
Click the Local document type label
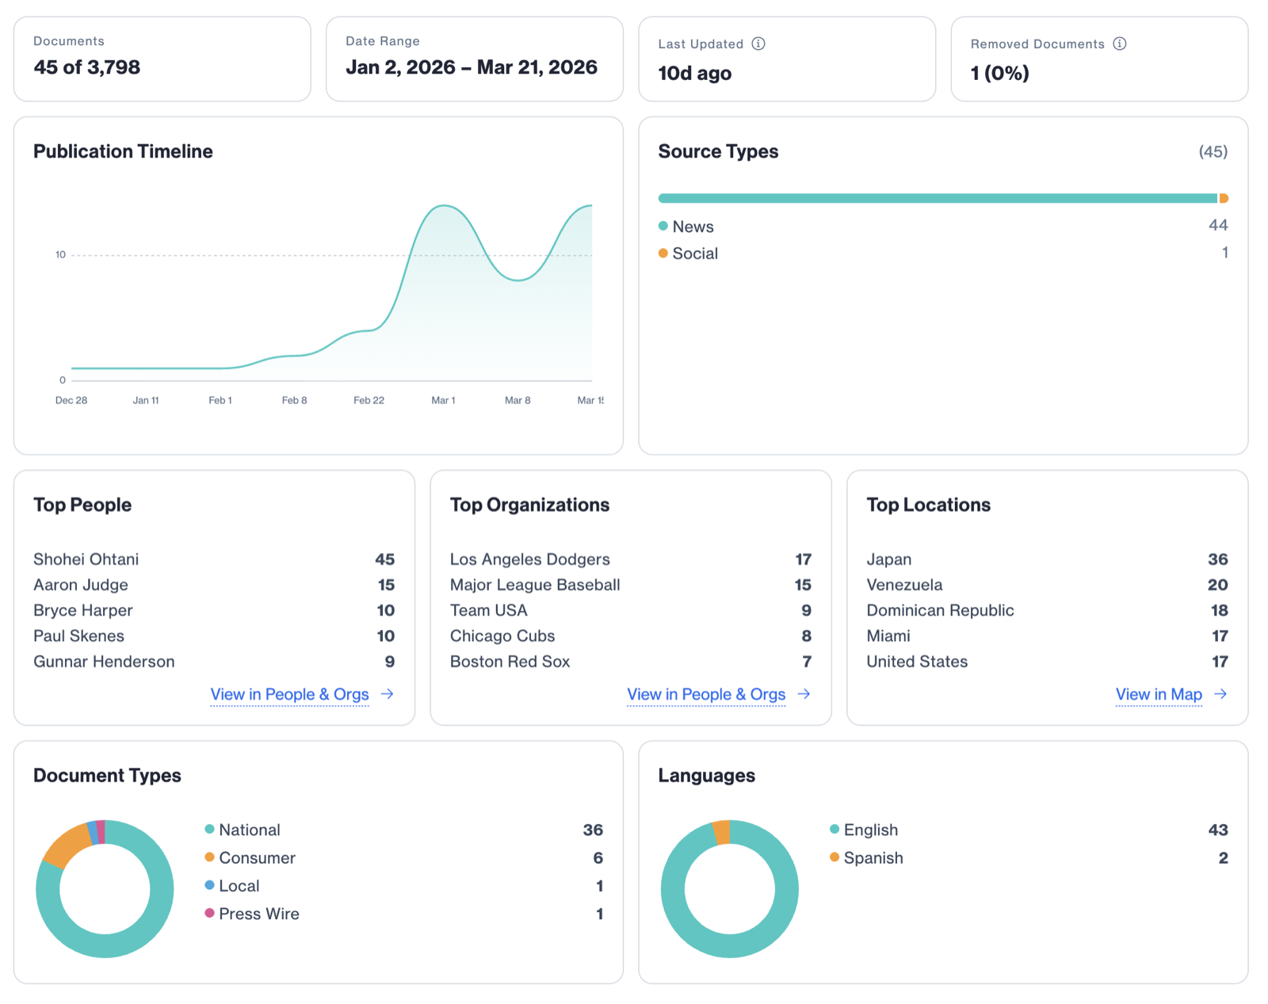pyautogui.click(x=239, y=886)
